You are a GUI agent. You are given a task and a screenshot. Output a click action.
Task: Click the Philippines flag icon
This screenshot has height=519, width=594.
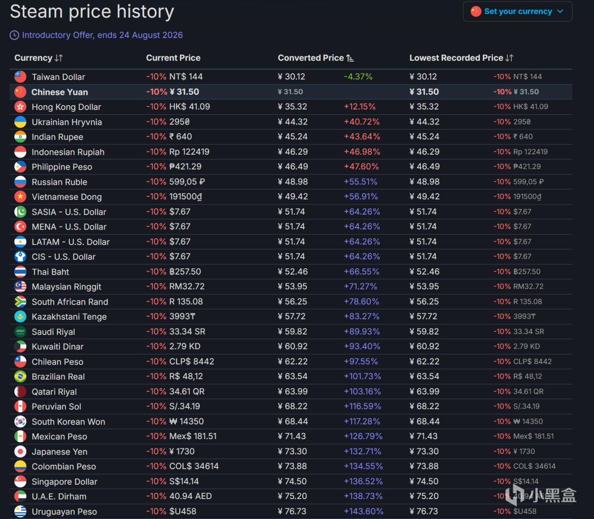[x=20, y=167]
